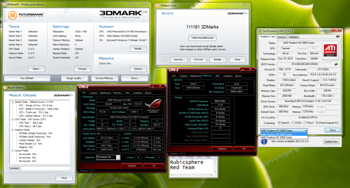
Task: Toggle the OpenCL checkbox in GPU-Z
Action: (x=279, y=123)
